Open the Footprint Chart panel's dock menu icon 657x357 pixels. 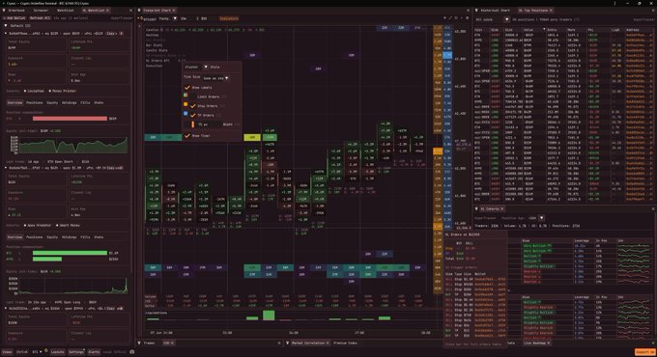point(139,10)
